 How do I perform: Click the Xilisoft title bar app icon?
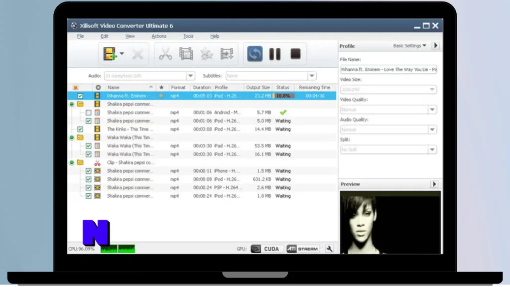coord(74,26)
